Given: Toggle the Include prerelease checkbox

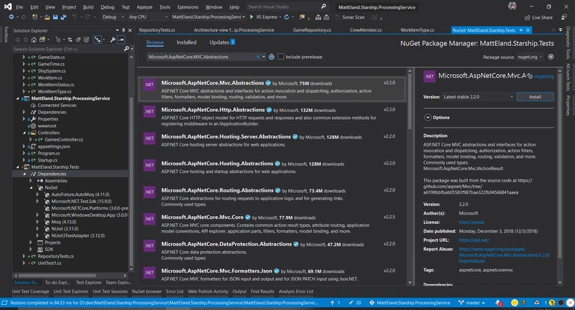Looking at the screenshot, I should tap(281, 57).
